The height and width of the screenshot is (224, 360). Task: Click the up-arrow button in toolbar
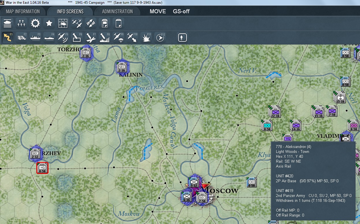tap(182, 37)
